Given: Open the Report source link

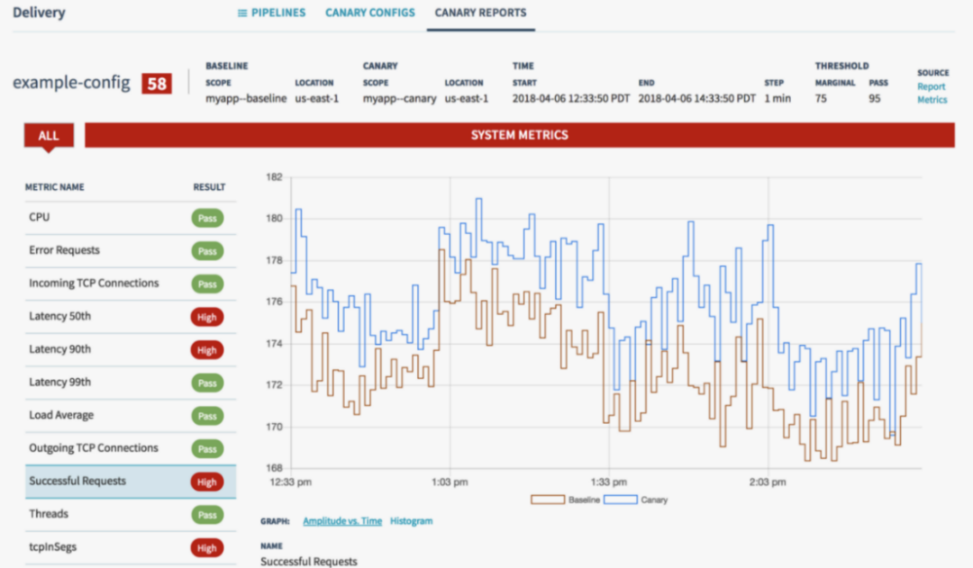Looking at the screenshot, I should click(x=931, y=86).
